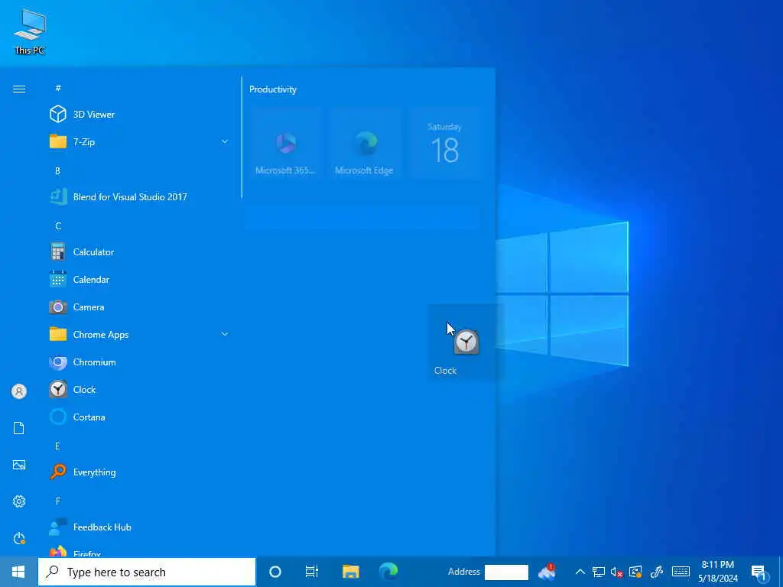Image resolution: width=783 pixels, height=587 pixels.
Task: Launch the Camera app
Action: pyautogui.click(x=140, y=307)
